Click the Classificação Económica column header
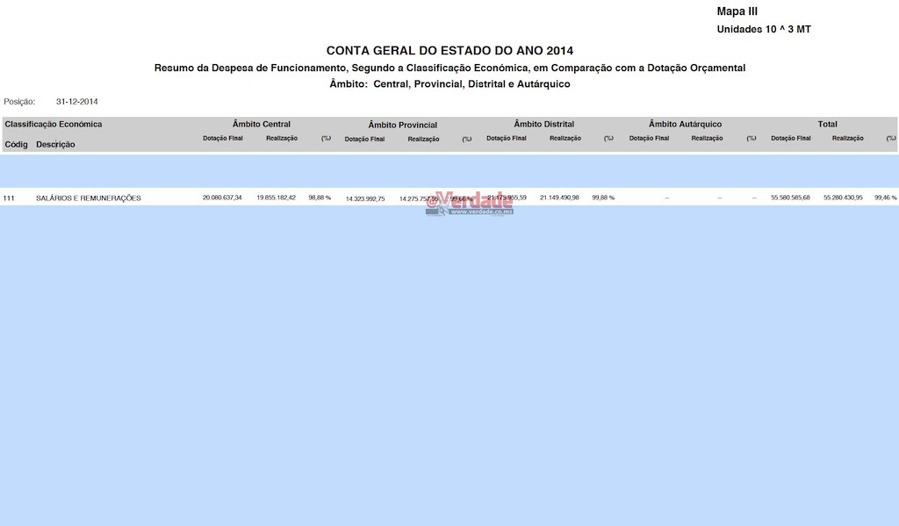Image resolution: width=899 pixels, height=526 pixels. (54, 125)
